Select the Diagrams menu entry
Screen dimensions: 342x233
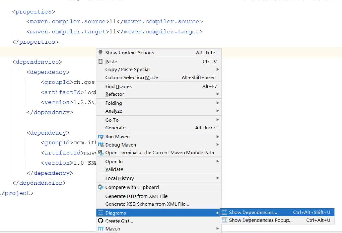(159, 213)
